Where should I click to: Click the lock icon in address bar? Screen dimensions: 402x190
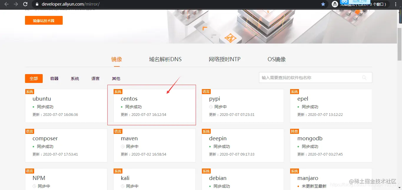click(37, 4)
